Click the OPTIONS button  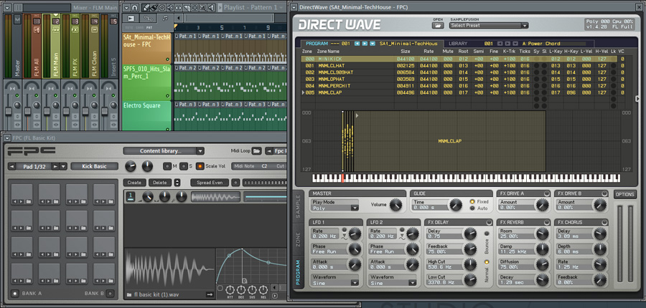coord(624,194)
